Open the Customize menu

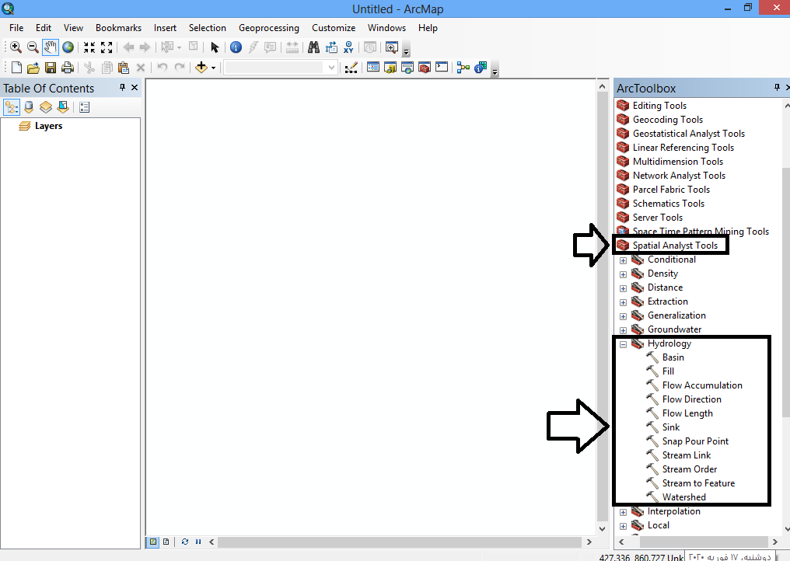[x=334, y=28]
